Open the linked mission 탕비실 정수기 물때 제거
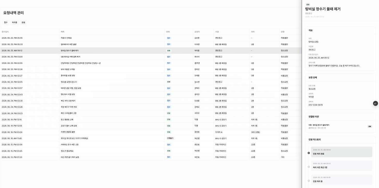379x188 pixels. [340, 126]
